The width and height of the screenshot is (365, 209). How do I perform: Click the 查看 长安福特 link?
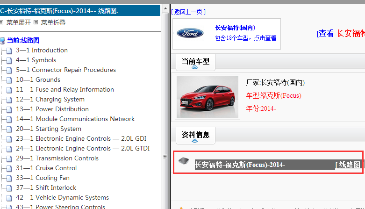coord(341,33)
